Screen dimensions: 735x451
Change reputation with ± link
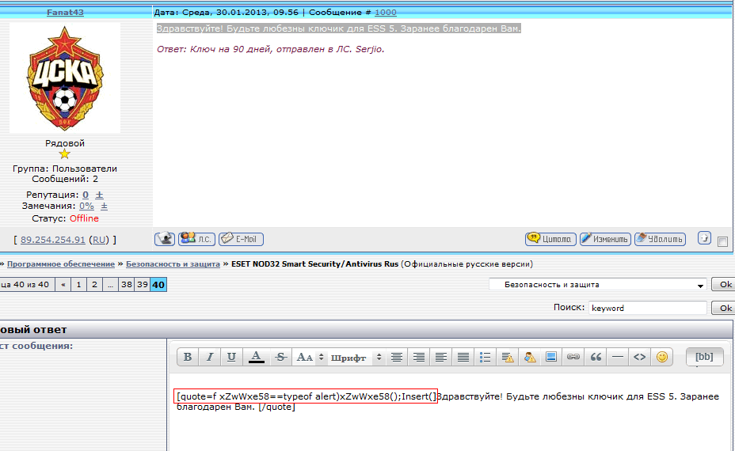99,195
